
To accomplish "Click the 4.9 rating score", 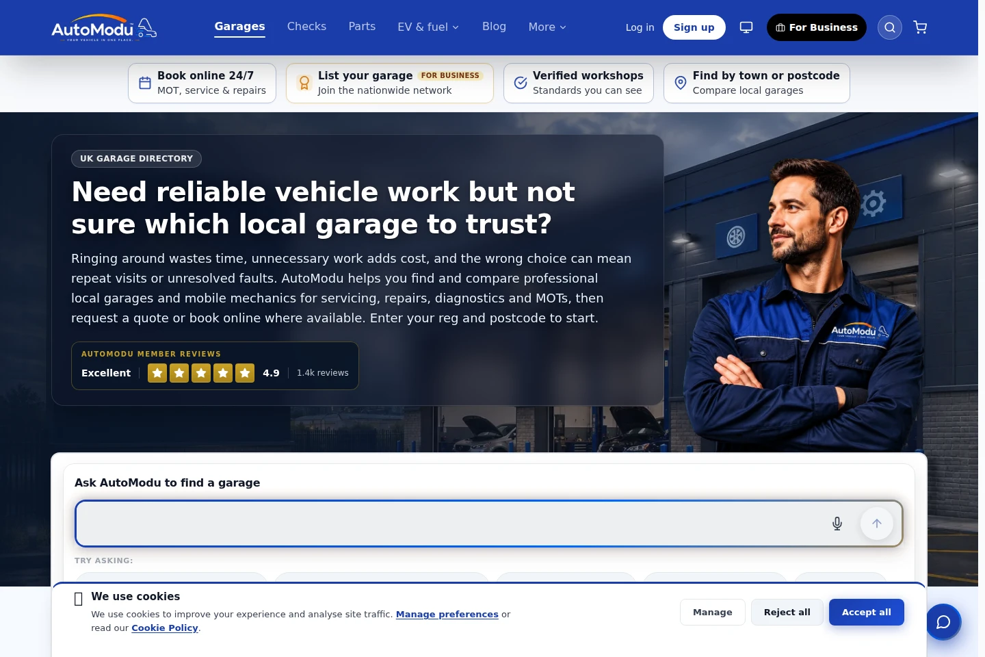I will point(272,373).
